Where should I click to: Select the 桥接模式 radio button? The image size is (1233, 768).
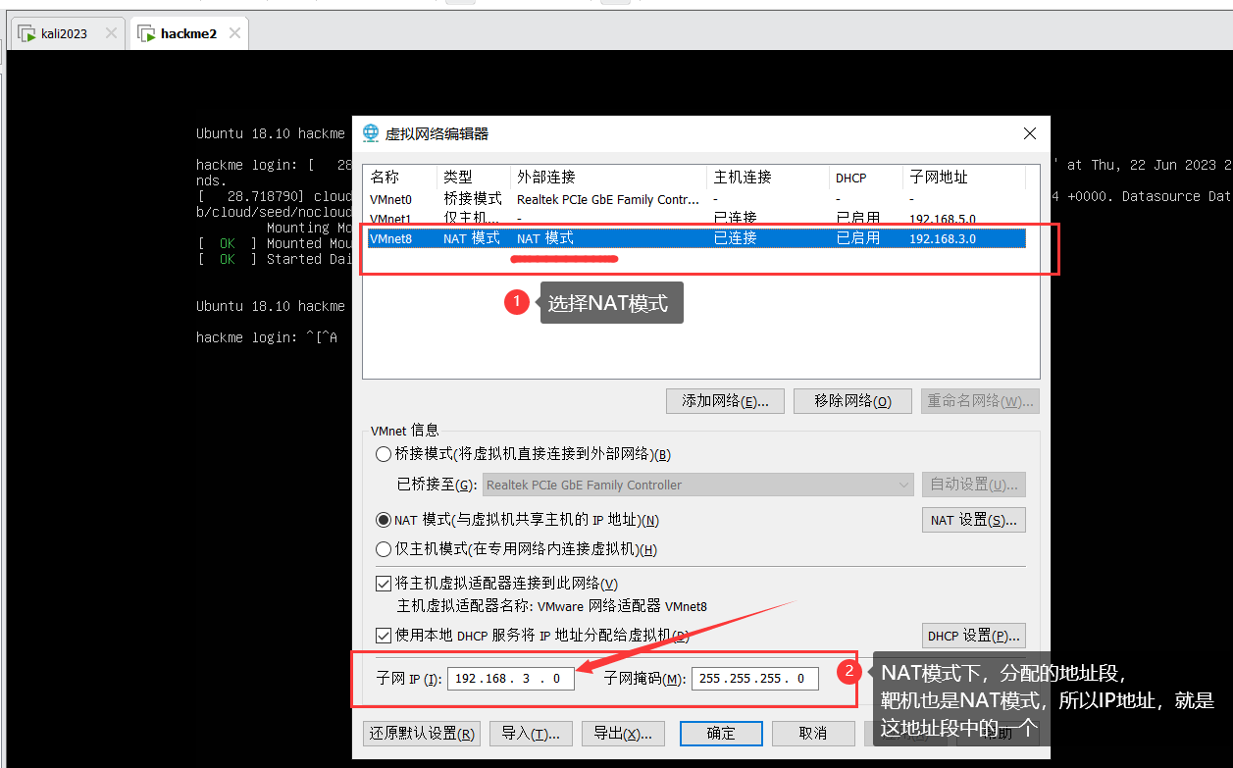[384, 454]
